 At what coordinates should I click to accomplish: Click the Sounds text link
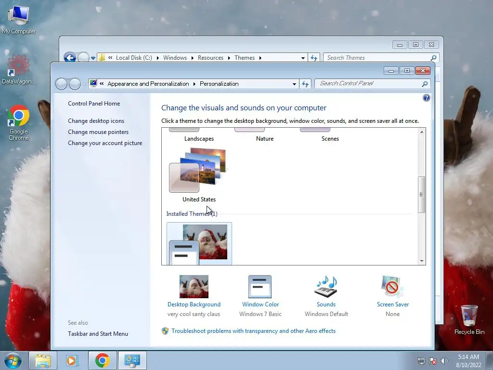pos(326,304)
